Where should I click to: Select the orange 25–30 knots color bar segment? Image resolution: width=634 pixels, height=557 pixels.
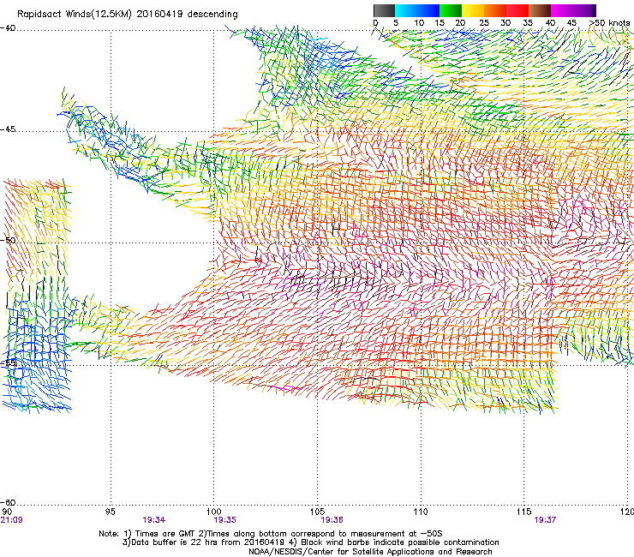pos(495,10)
